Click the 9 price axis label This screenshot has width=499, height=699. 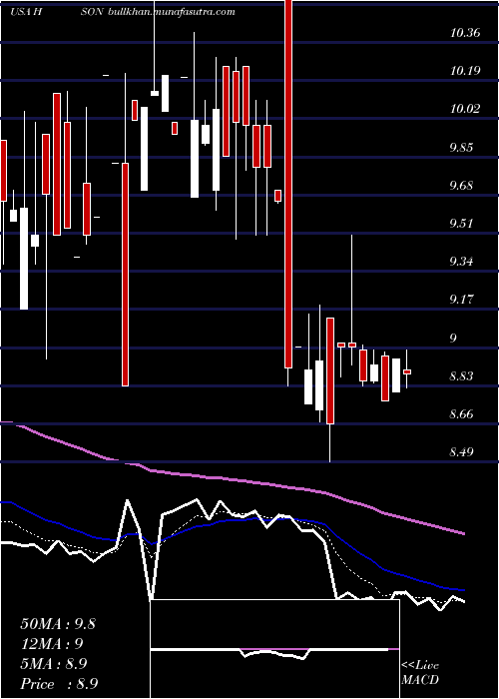[x=453, y=338]
